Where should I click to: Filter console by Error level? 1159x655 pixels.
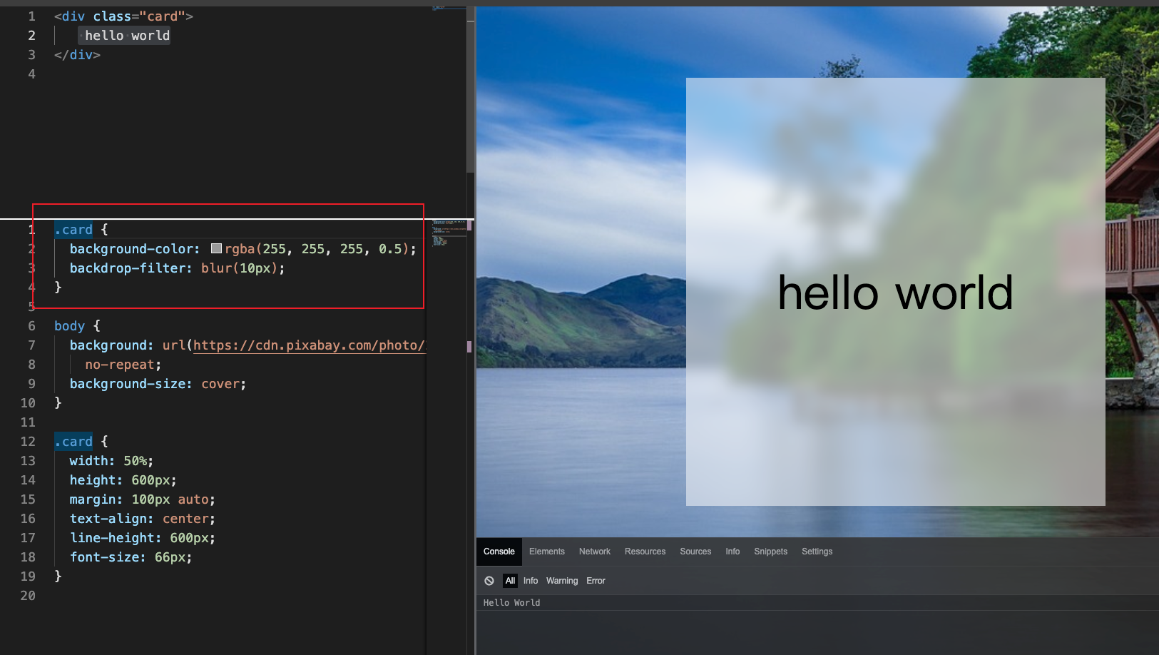pos(596,581)
